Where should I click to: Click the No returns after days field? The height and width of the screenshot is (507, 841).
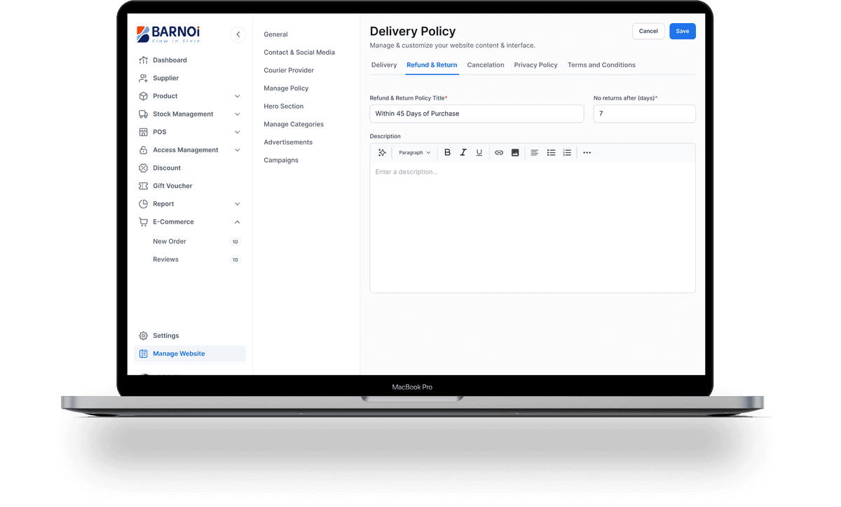point(644,114)
